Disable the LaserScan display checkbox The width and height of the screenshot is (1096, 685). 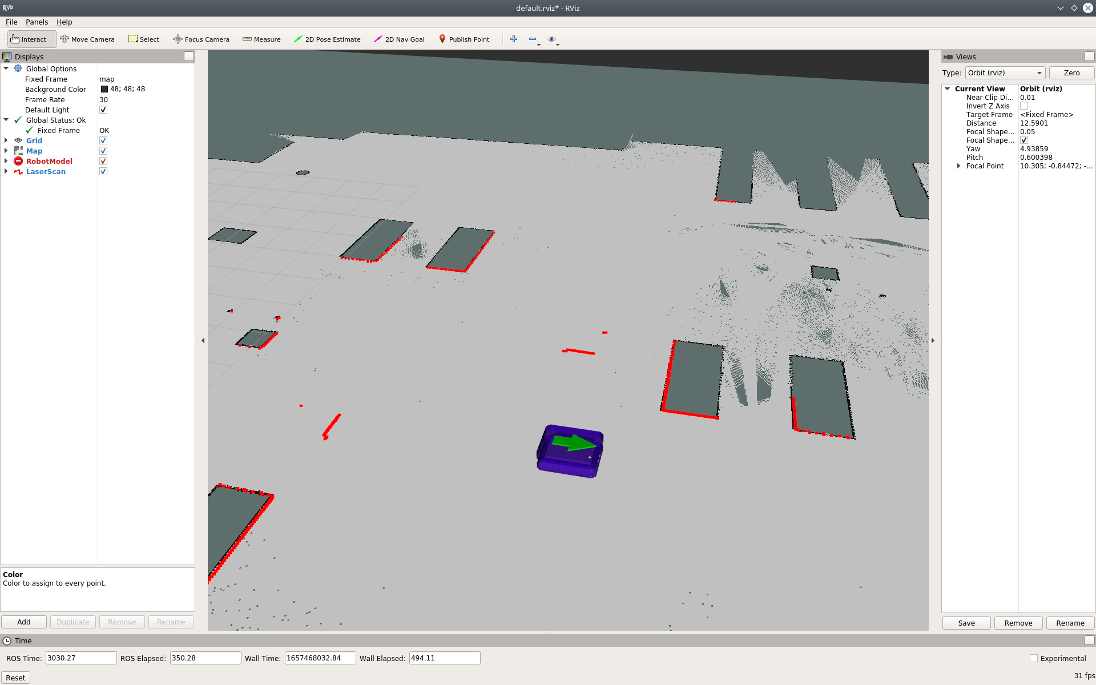(103, 172)
